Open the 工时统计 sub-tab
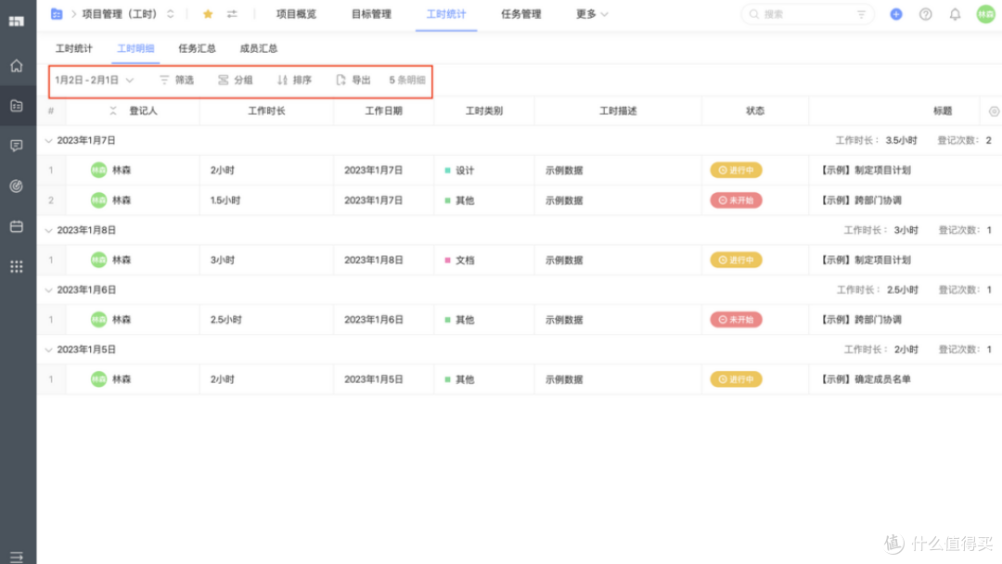This screenshot has width=1002, height=564. click(74, 48)
